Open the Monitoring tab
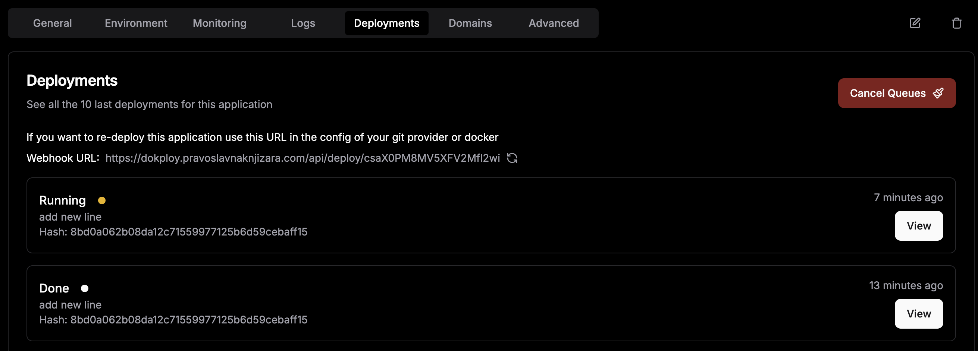 219,23
